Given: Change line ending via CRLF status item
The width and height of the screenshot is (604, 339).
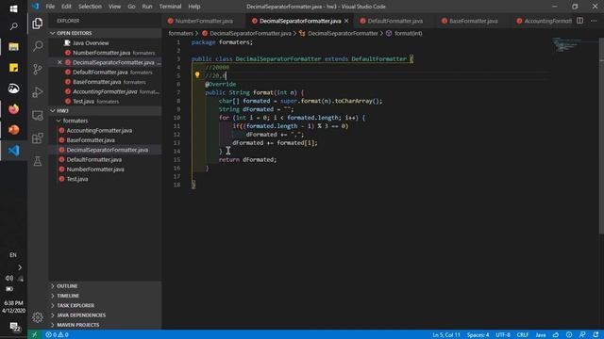Looking at the screenshot, I should (x=523, y=335).
